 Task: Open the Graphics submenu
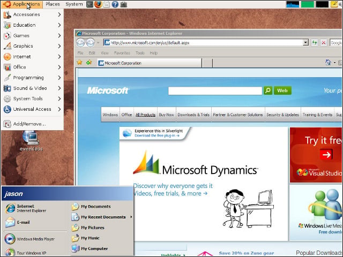tap(32, 46)
